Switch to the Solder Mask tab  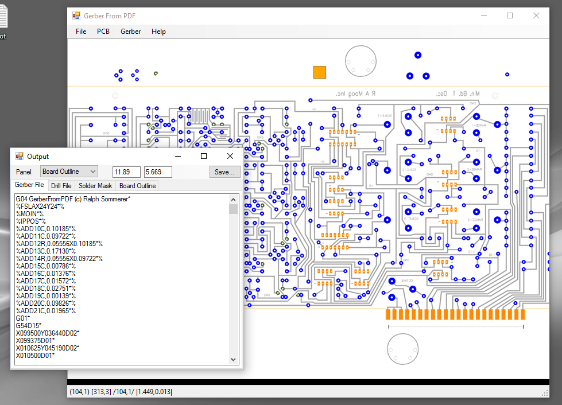click(95, 185)
